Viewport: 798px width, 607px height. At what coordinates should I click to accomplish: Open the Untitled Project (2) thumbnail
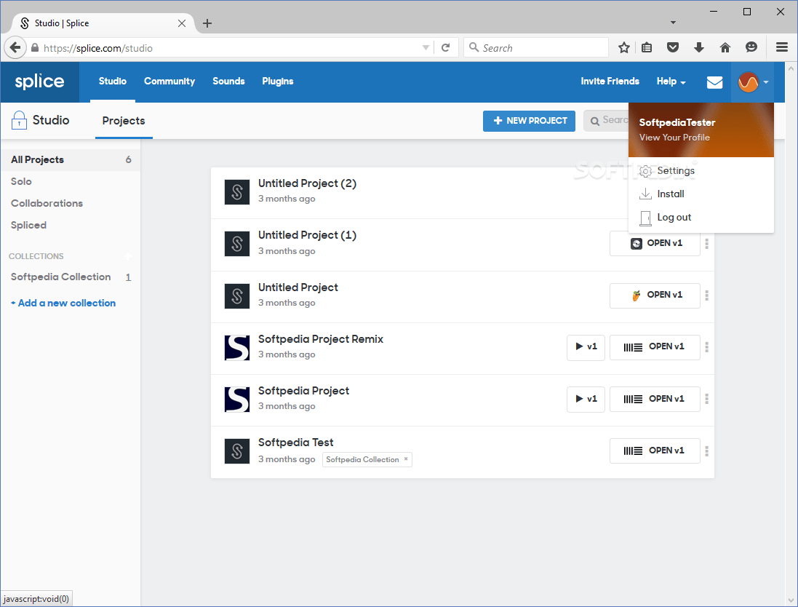(236, 192)
